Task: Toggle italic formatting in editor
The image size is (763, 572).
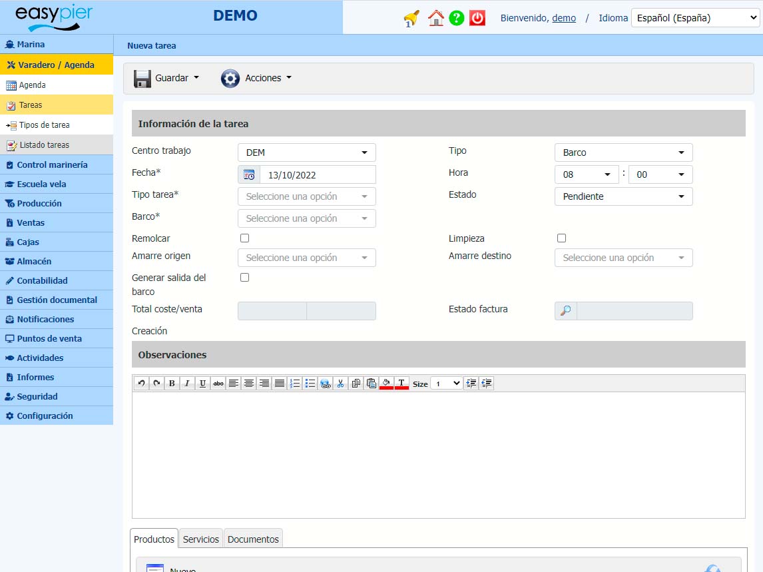Action: [187, 384]
